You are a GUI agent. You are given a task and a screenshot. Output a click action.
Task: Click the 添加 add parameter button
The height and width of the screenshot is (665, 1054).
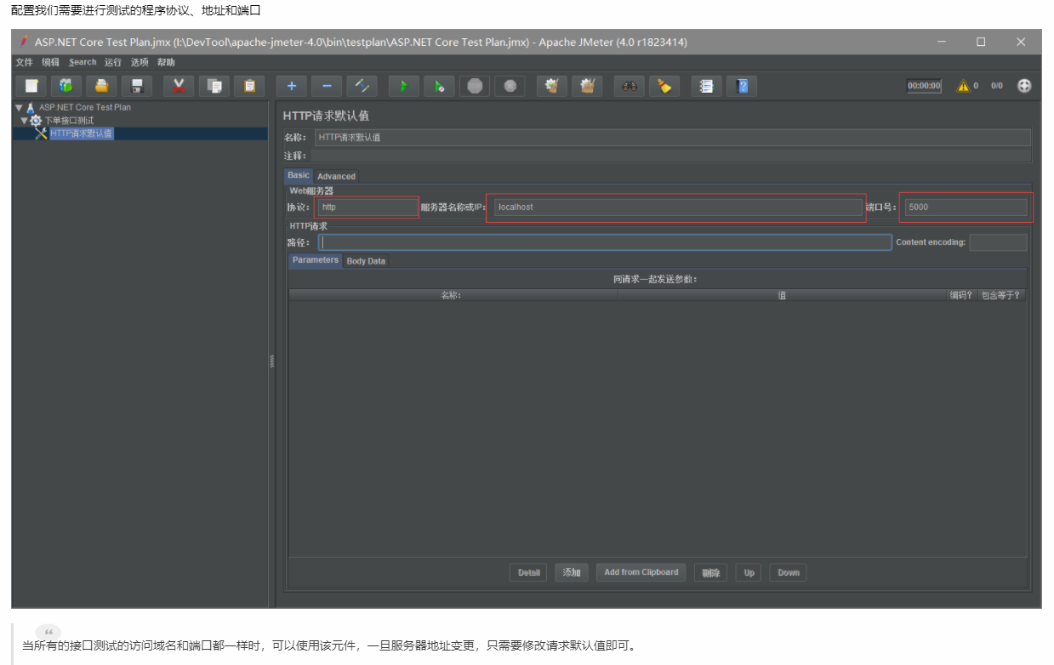(572, 572)
